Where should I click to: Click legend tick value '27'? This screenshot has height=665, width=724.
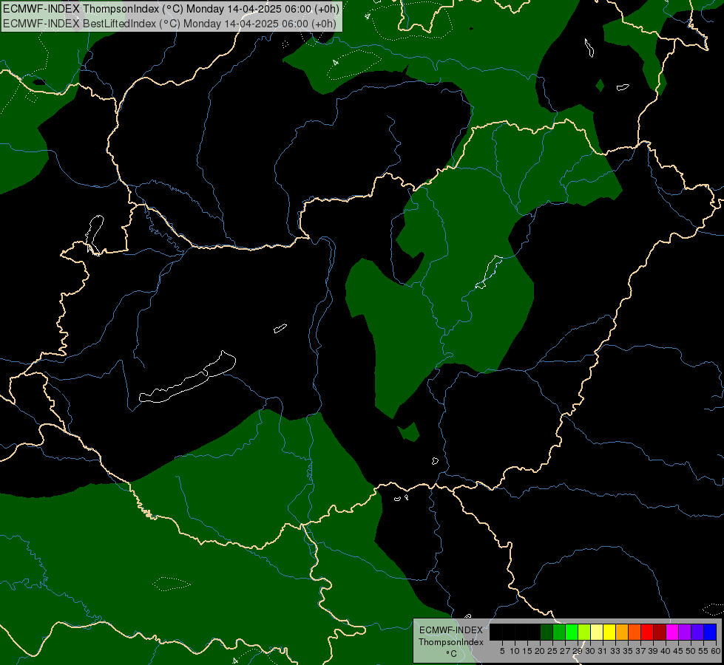[565, 651]
